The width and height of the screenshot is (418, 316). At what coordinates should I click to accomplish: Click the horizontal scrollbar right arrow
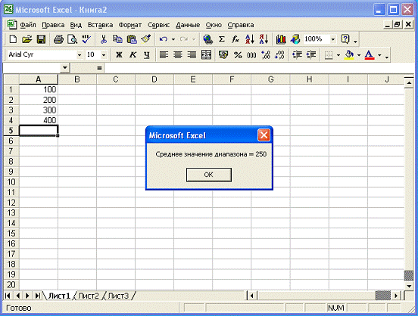point(396,296)
